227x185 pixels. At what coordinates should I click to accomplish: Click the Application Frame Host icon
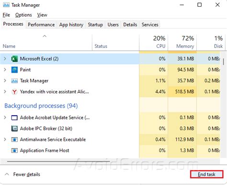pyautogui.click(x=14, y=151)
